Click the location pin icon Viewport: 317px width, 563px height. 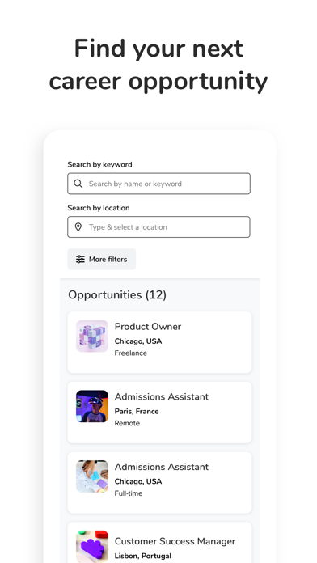point(78,227)
